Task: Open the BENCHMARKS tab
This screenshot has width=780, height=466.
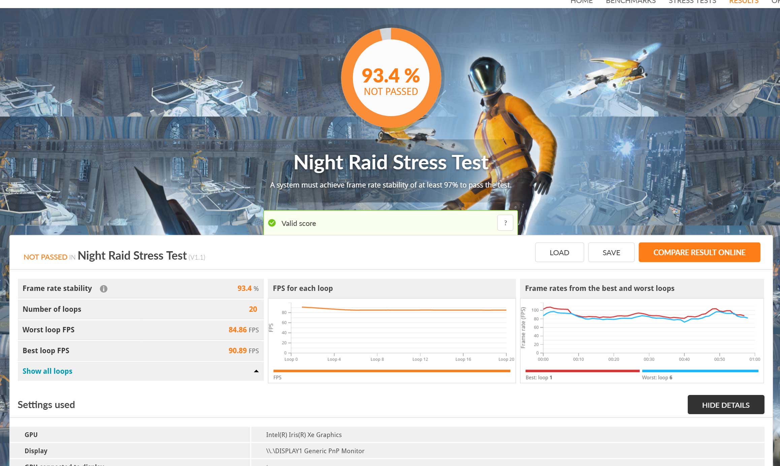Action: [631, 2]
